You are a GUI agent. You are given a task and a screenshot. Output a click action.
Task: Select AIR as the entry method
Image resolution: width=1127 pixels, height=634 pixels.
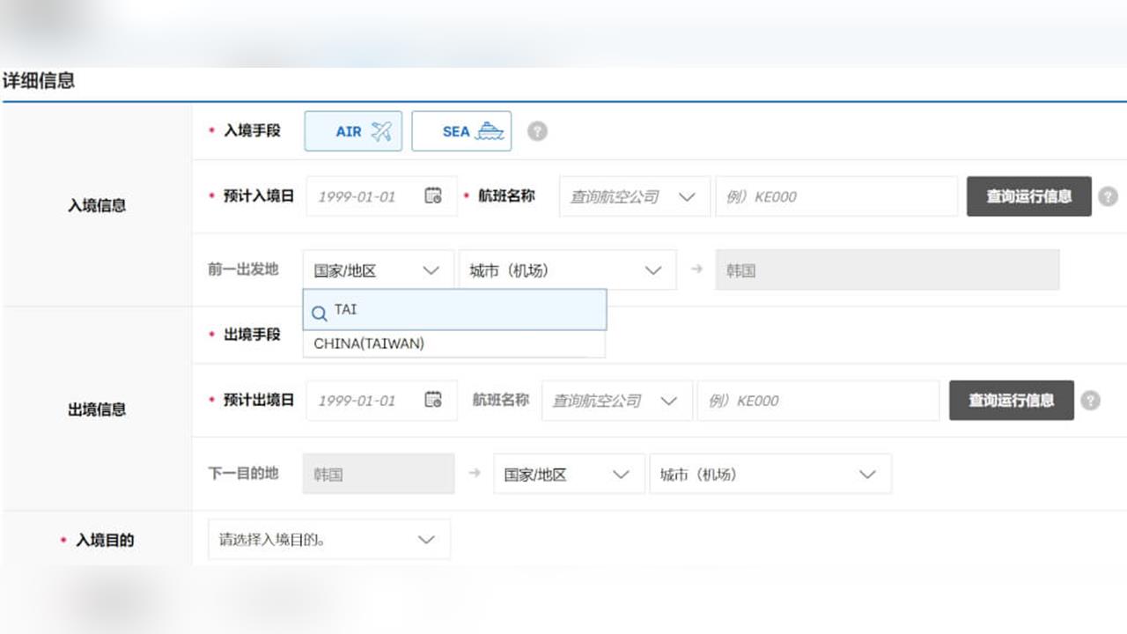pyautogui.click(x=352, y=130)
